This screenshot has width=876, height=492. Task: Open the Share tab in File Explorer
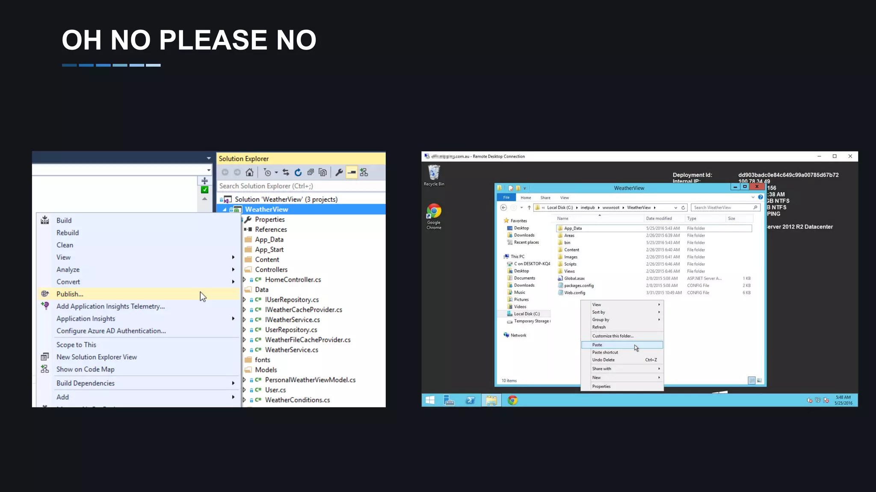click(x=545, y=198)
